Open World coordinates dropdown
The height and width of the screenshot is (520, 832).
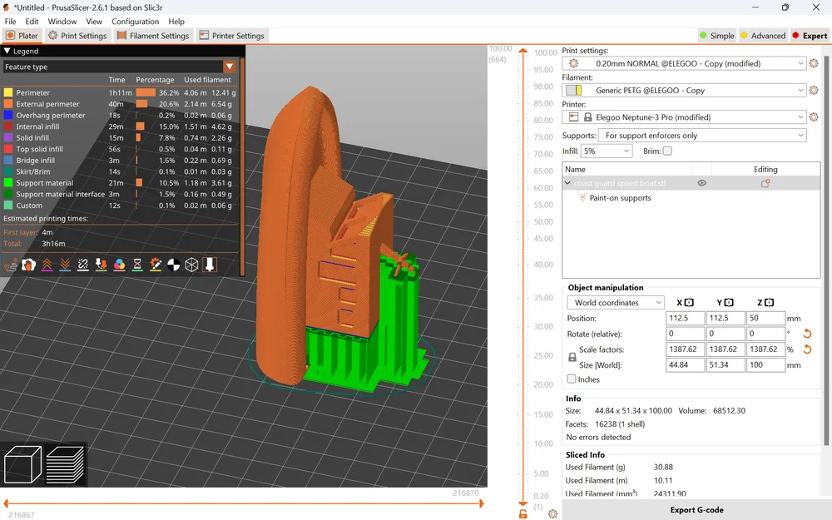616,303
